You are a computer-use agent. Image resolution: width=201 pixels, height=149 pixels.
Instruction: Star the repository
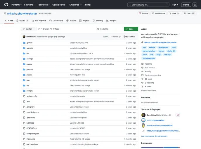189,13
